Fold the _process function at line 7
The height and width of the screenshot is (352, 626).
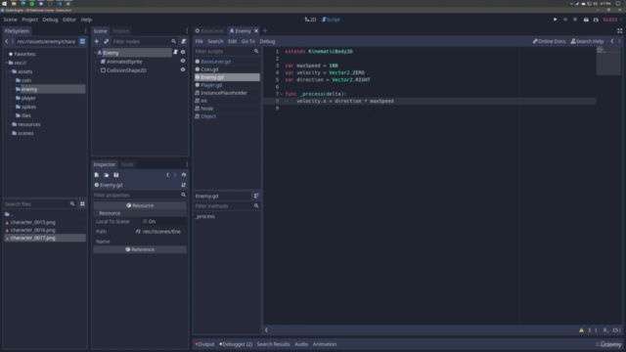282,94
